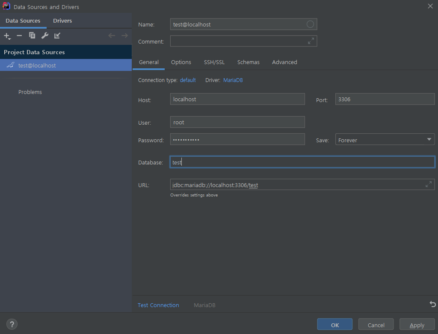Click the expand editor icon in Comment field
Viewport: 438px width, 334px height.
click(x=311, y=41)
